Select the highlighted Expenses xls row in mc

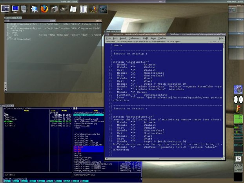(x=88, y=115)
